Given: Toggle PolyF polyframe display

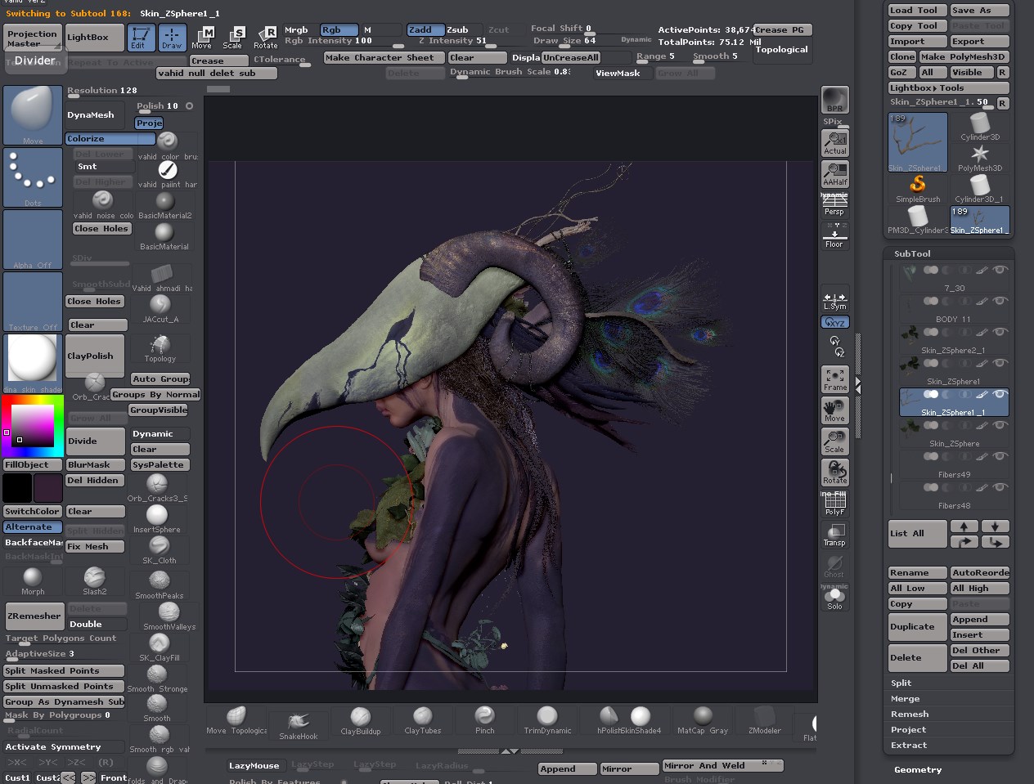Looking at the screenshot, I should tap(834, 504).
